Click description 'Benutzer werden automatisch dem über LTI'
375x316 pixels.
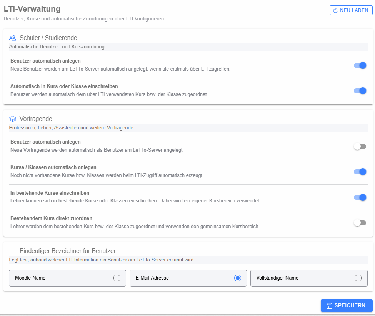click(109, 94)
